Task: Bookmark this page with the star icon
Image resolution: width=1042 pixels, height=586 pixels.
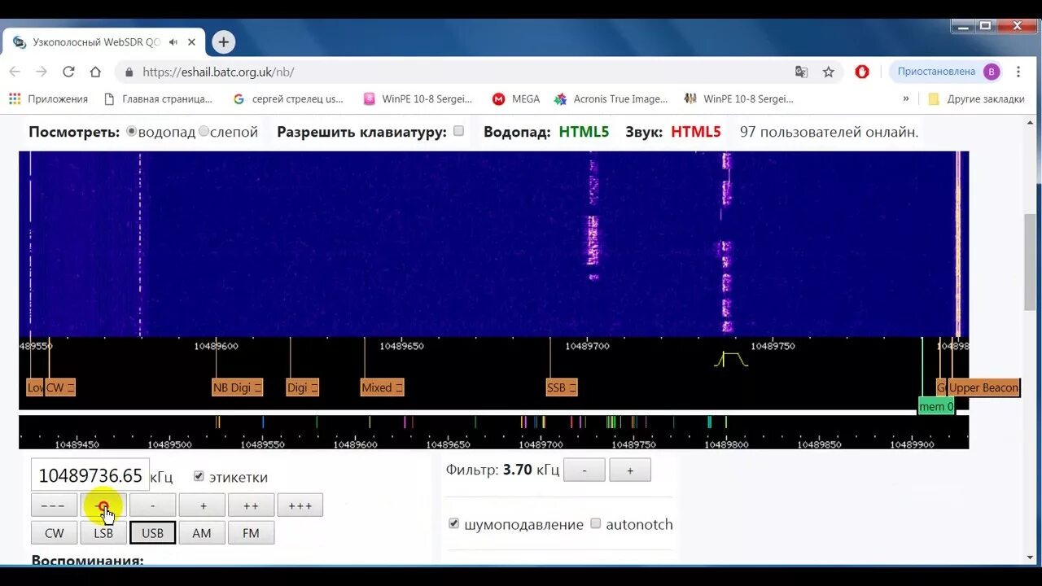Action: click(x=829, y=72)
